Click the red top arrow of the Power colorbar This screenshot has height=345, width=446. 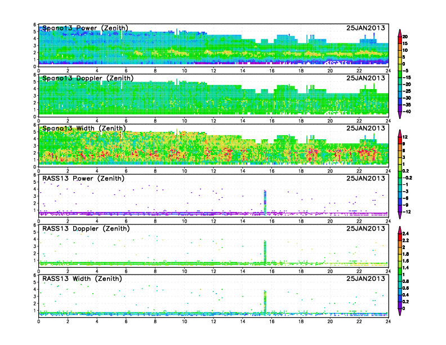pyautogui.click(x=399, y=30)
